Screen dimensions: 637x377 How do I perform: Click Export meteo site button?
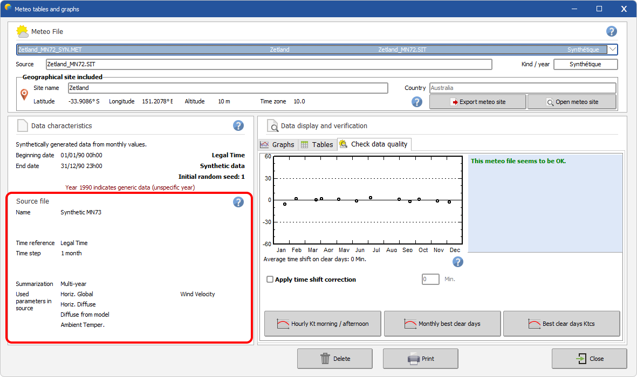pos(478,102)
